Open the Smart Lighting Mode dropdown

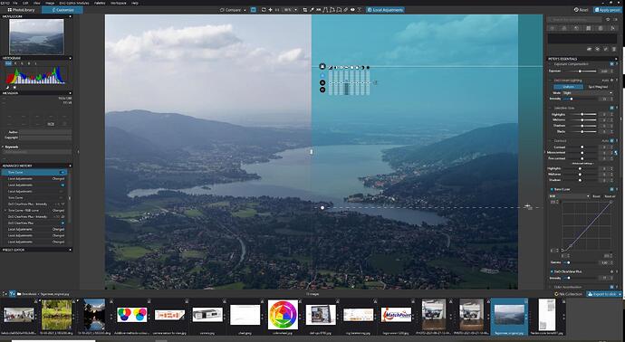coord(587,93)
